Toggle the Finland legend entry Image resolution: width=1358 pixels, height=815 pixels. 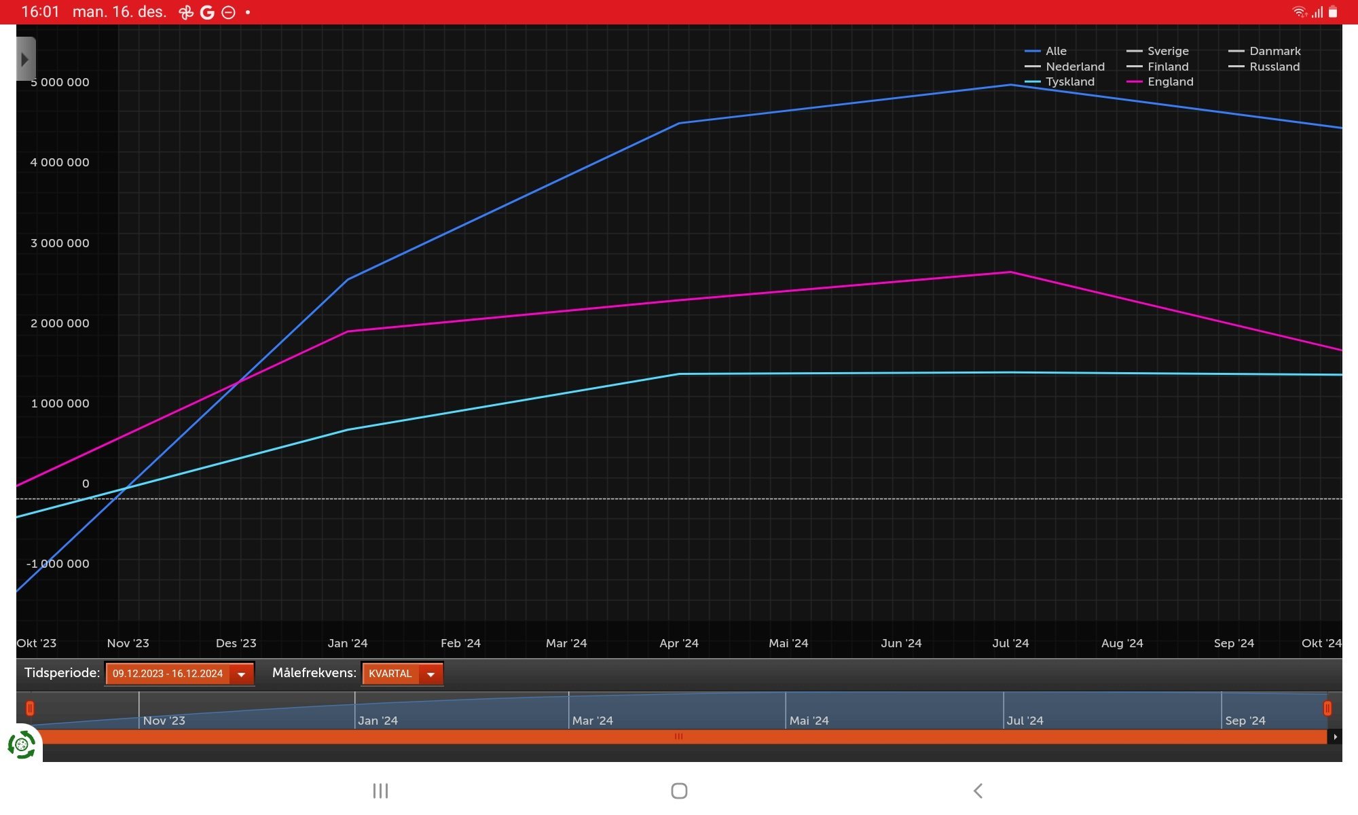[x=1158, y=67]
